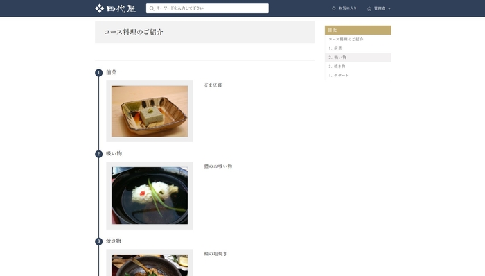Image resolution: width=485 pixels, height=276 pixels.
Task: Click step 3 circle marker for 焼き物
Action: pyautogui.click(x=98, y=241)
